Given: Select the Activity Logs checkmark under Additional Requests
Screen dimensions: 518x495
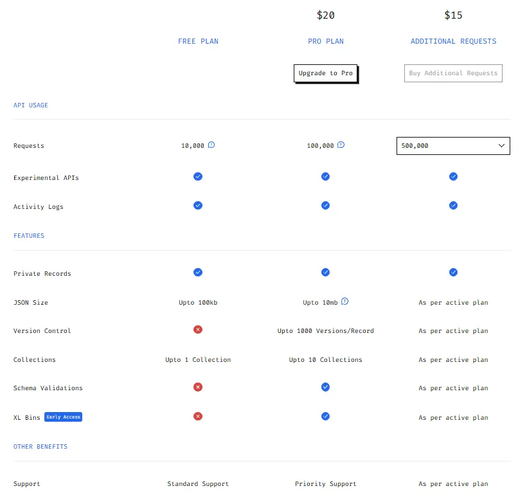Looking at the screenshot, I should (453, 205).
